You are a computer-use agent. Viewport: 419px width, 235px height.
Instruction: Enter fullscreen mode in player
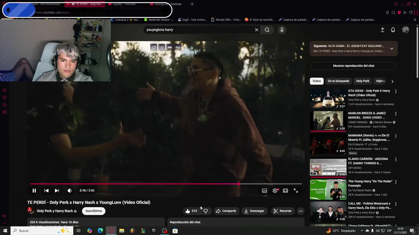(296, 191)
